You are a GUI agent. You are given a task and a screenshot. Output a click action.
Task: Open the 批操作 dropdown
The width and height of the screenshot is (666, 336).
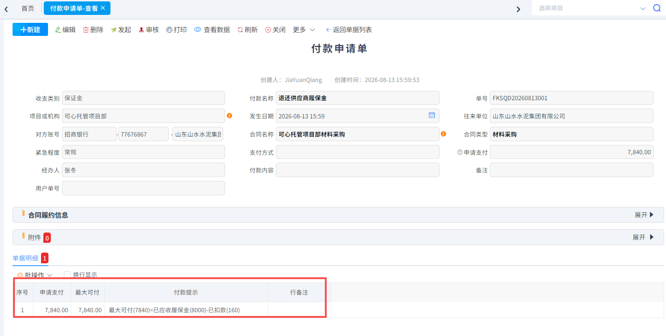pyautogui.click(x=34, y=275)
